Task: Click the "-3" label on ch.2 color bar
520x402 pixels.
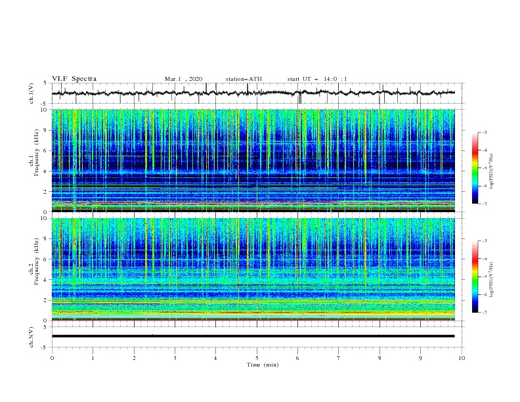Action: pyautogui.click(x=484, y=241)
